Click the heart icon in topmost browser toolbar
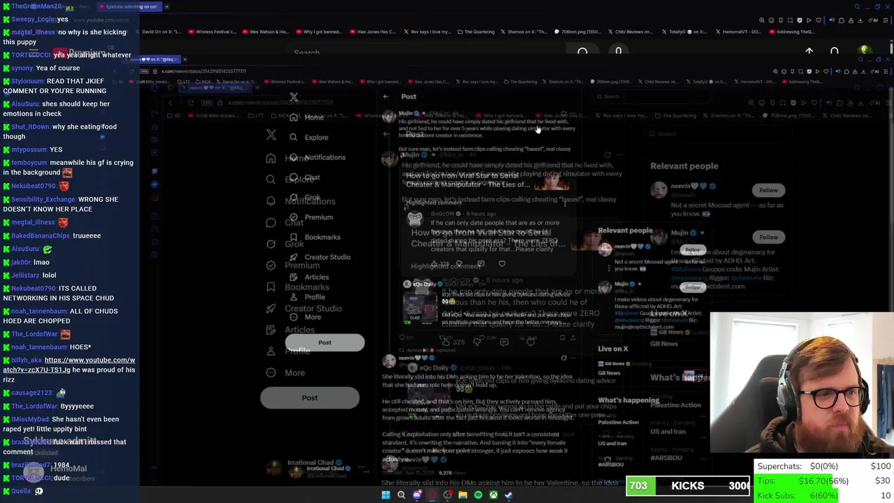The width and height of the screenshot is (894, 503). point(817,20)
